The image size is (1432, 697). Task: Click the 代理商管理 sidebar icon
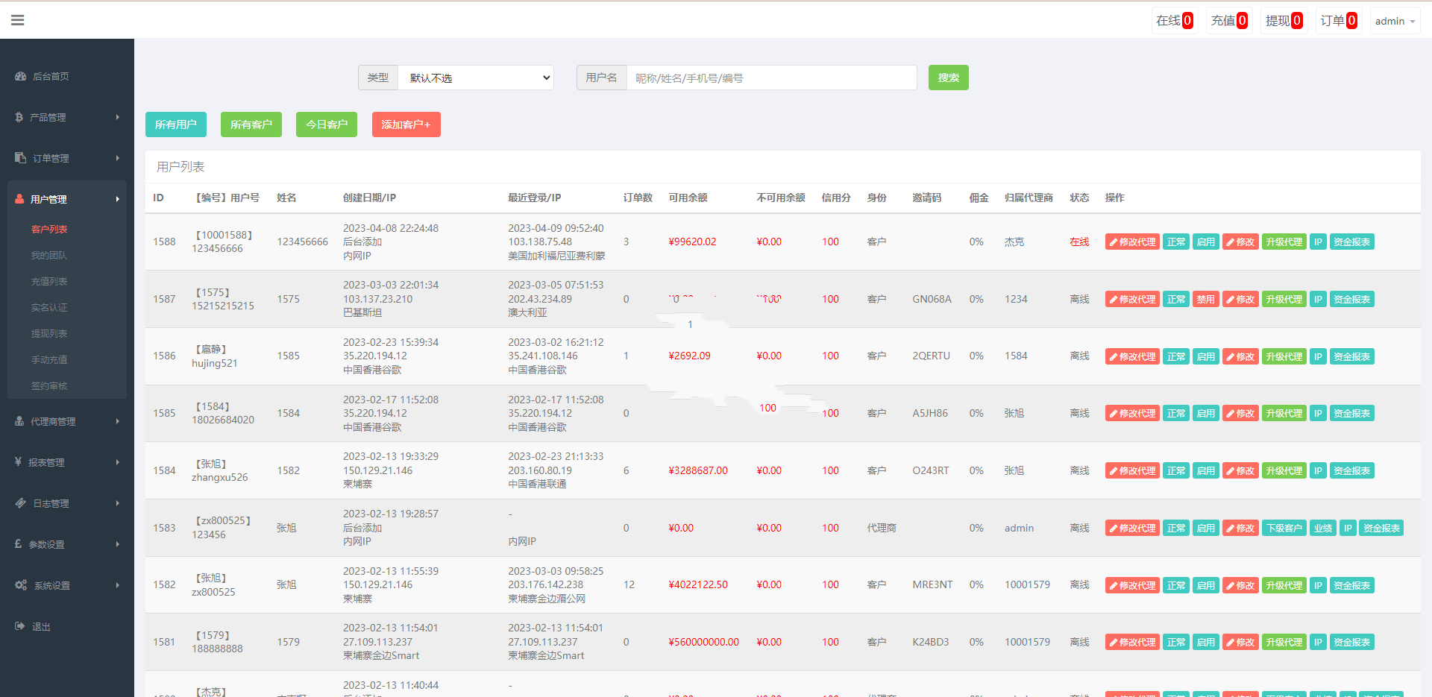click(x=20, y=421)
